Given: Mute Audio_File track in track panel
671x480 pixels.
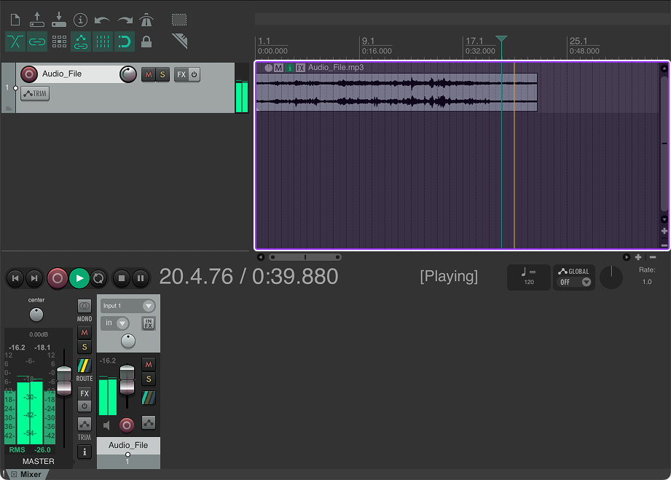Looking at the screenshot, I should click(148, 74).
